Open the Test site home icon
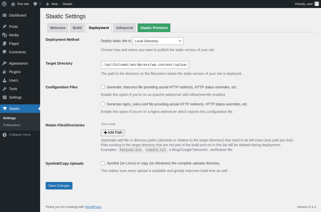The width and height of the screenshot is (321, 212). (x=13, y=4)
